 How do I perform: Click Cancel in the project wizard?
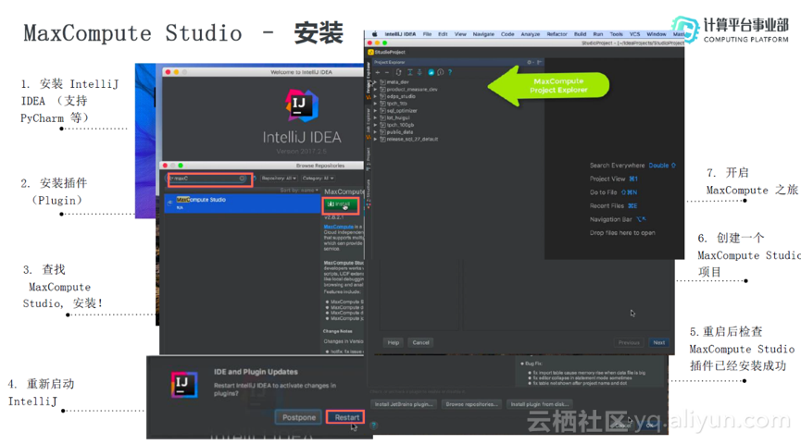click(x=421, y=343)
